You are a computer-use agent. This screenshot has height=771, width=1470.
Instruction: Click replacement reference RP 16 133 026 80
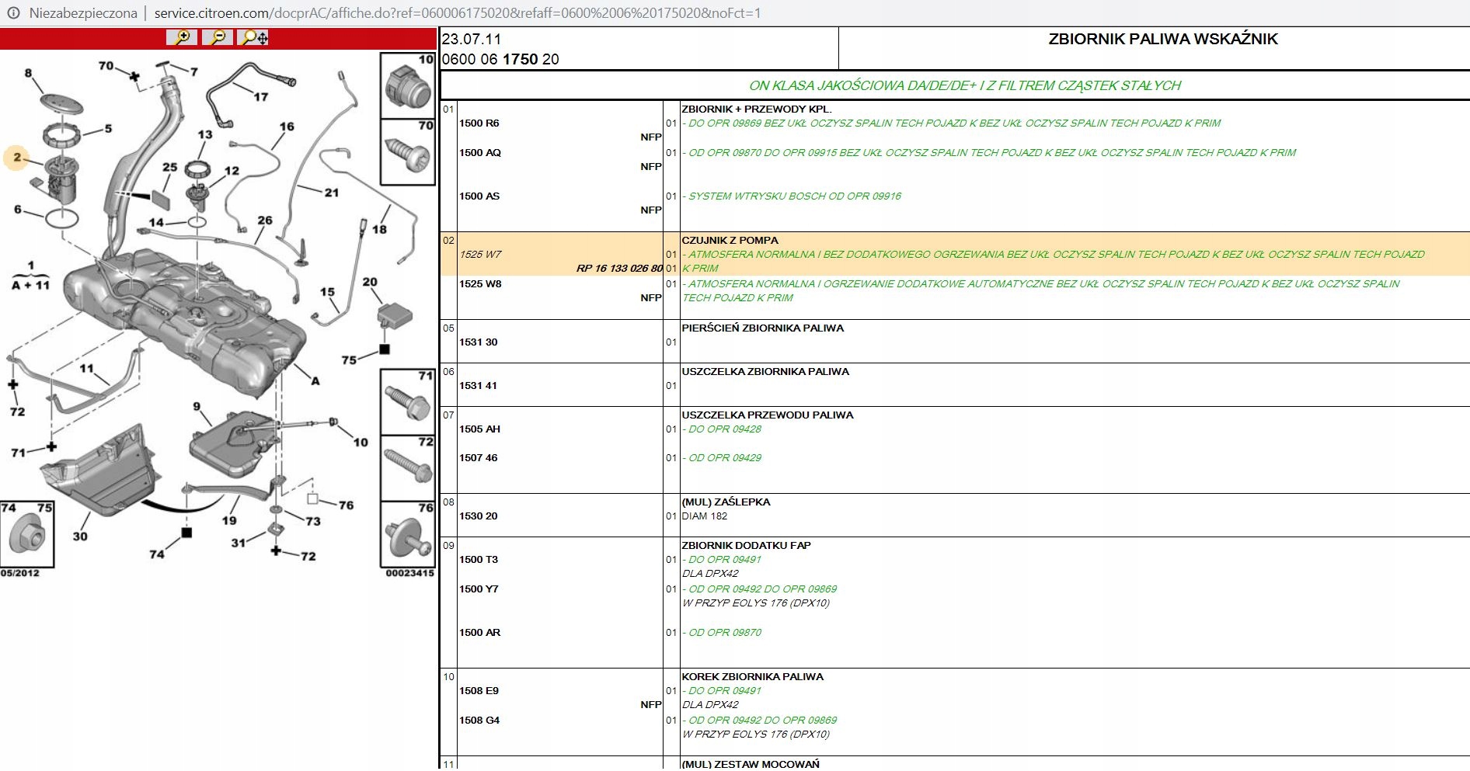pos(619,268)
